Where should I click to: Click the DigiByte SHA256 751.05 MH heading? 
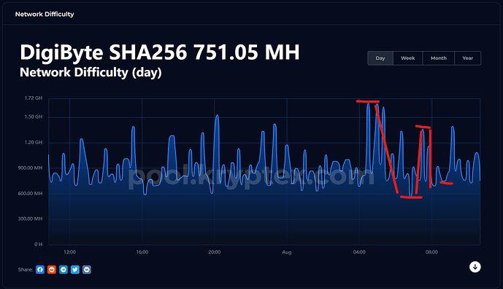160,52
